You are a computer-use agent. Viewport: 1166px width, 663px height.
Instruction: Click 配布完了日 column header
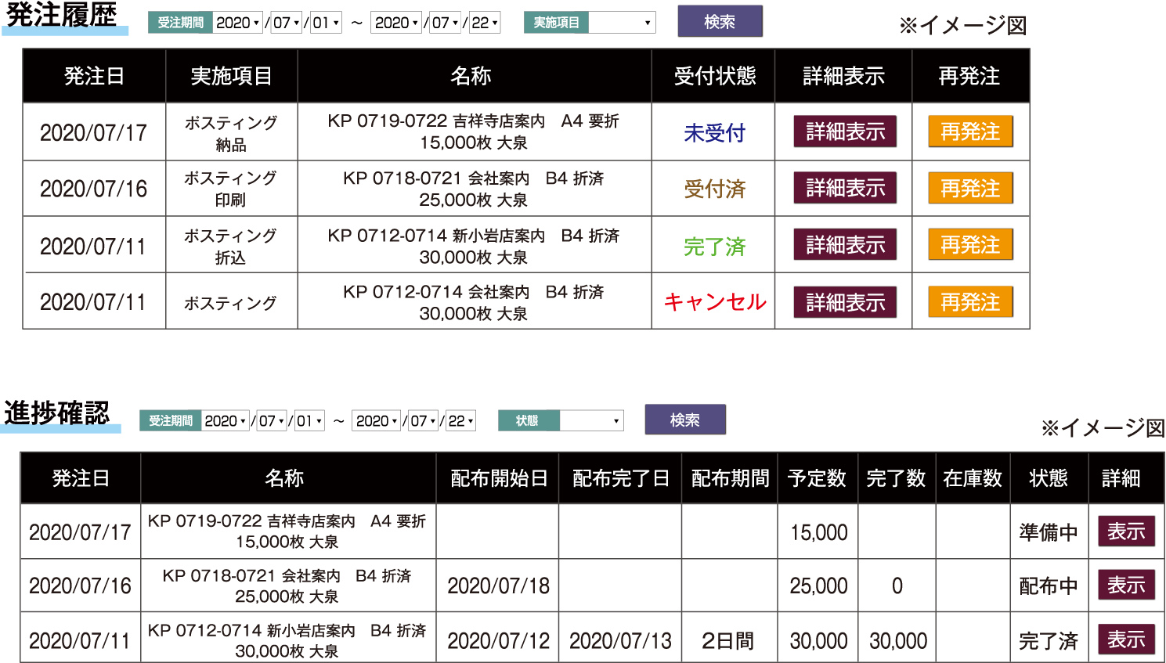[621, 478]
